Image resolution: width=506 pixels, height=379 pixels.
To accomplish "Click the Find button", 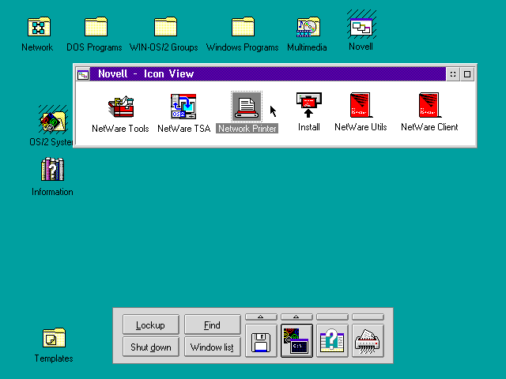I will point(213,325).
